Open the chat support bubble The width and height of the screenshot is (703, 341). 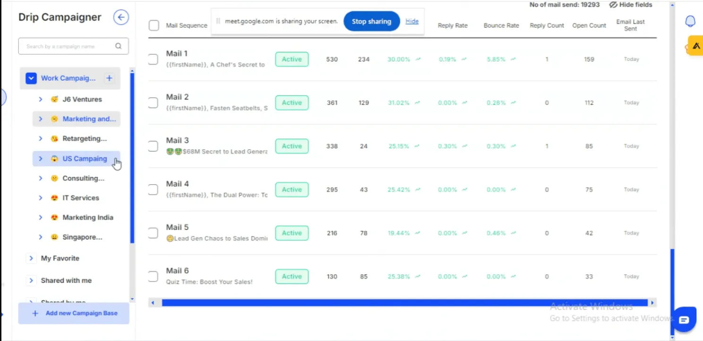(684, 319)
